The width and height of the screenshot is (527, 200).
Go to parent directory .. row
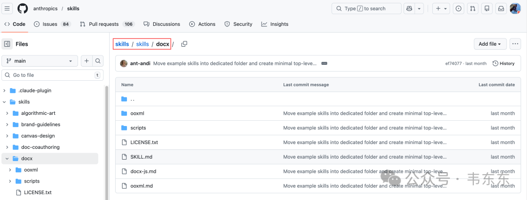pos(318,99)
